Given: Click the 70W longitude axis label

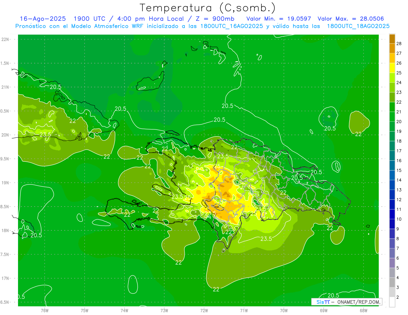Looking at the screenshot, I should point(284,310).
